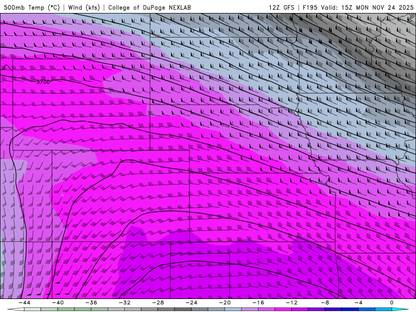
Task: Click the light blue swatch right of -20
Action: click(233, 309)
